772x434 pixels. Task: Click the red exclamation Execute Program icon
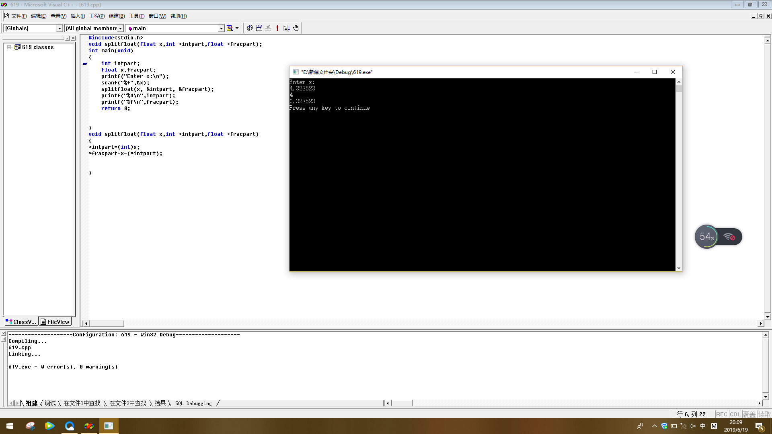277,28
